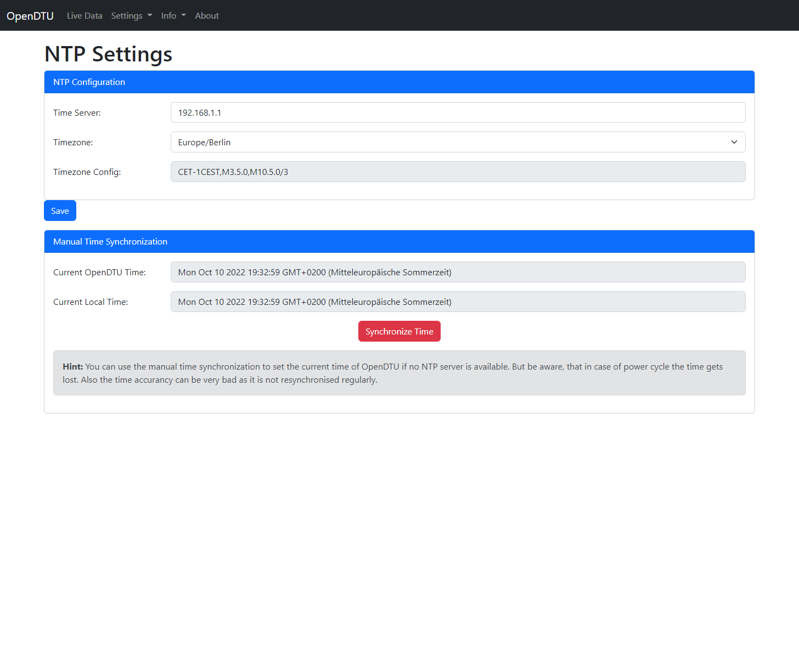Focus the Time Server input field
This screenshot has width=799, height=658.
(457, 112)
